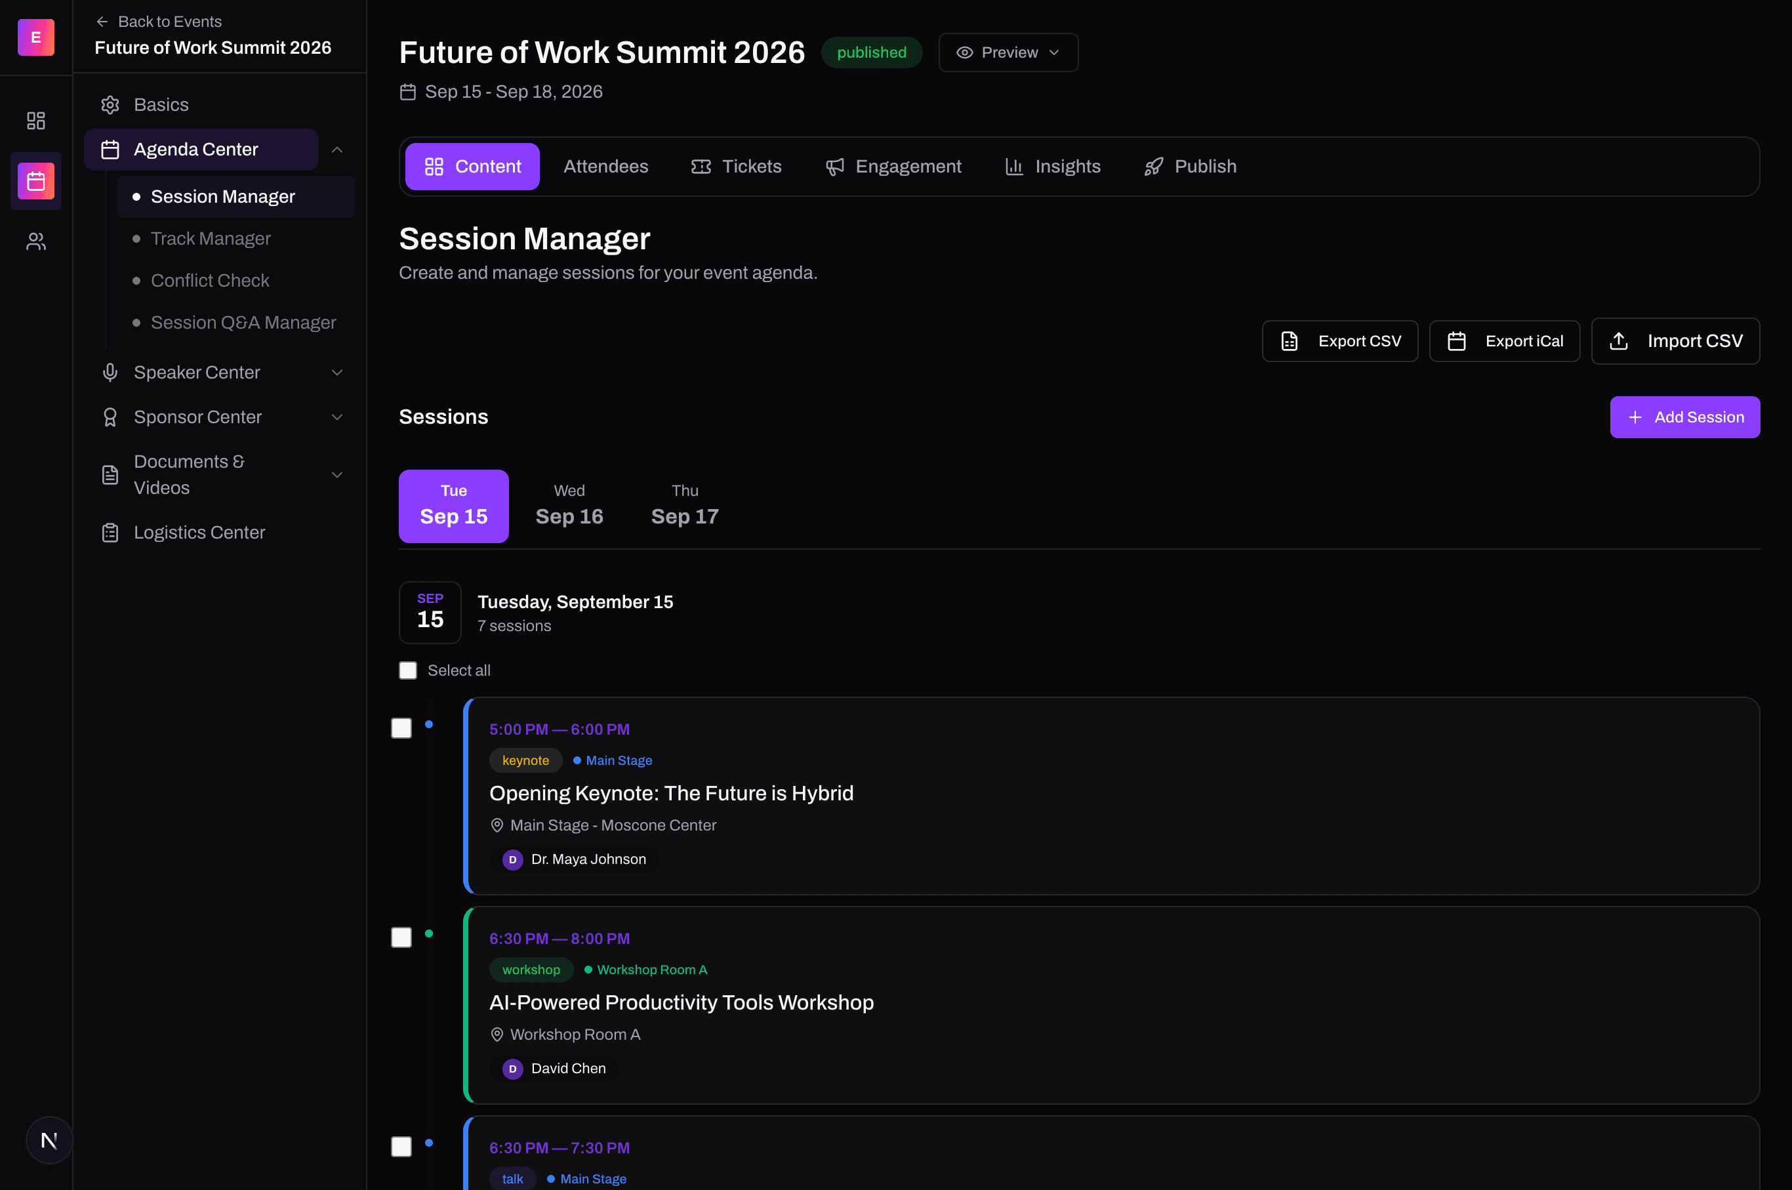The width and height of the screenshot is (1792, 1190).
Task: Click the Publish rocket icon
Action: [x=1154, y=166]
